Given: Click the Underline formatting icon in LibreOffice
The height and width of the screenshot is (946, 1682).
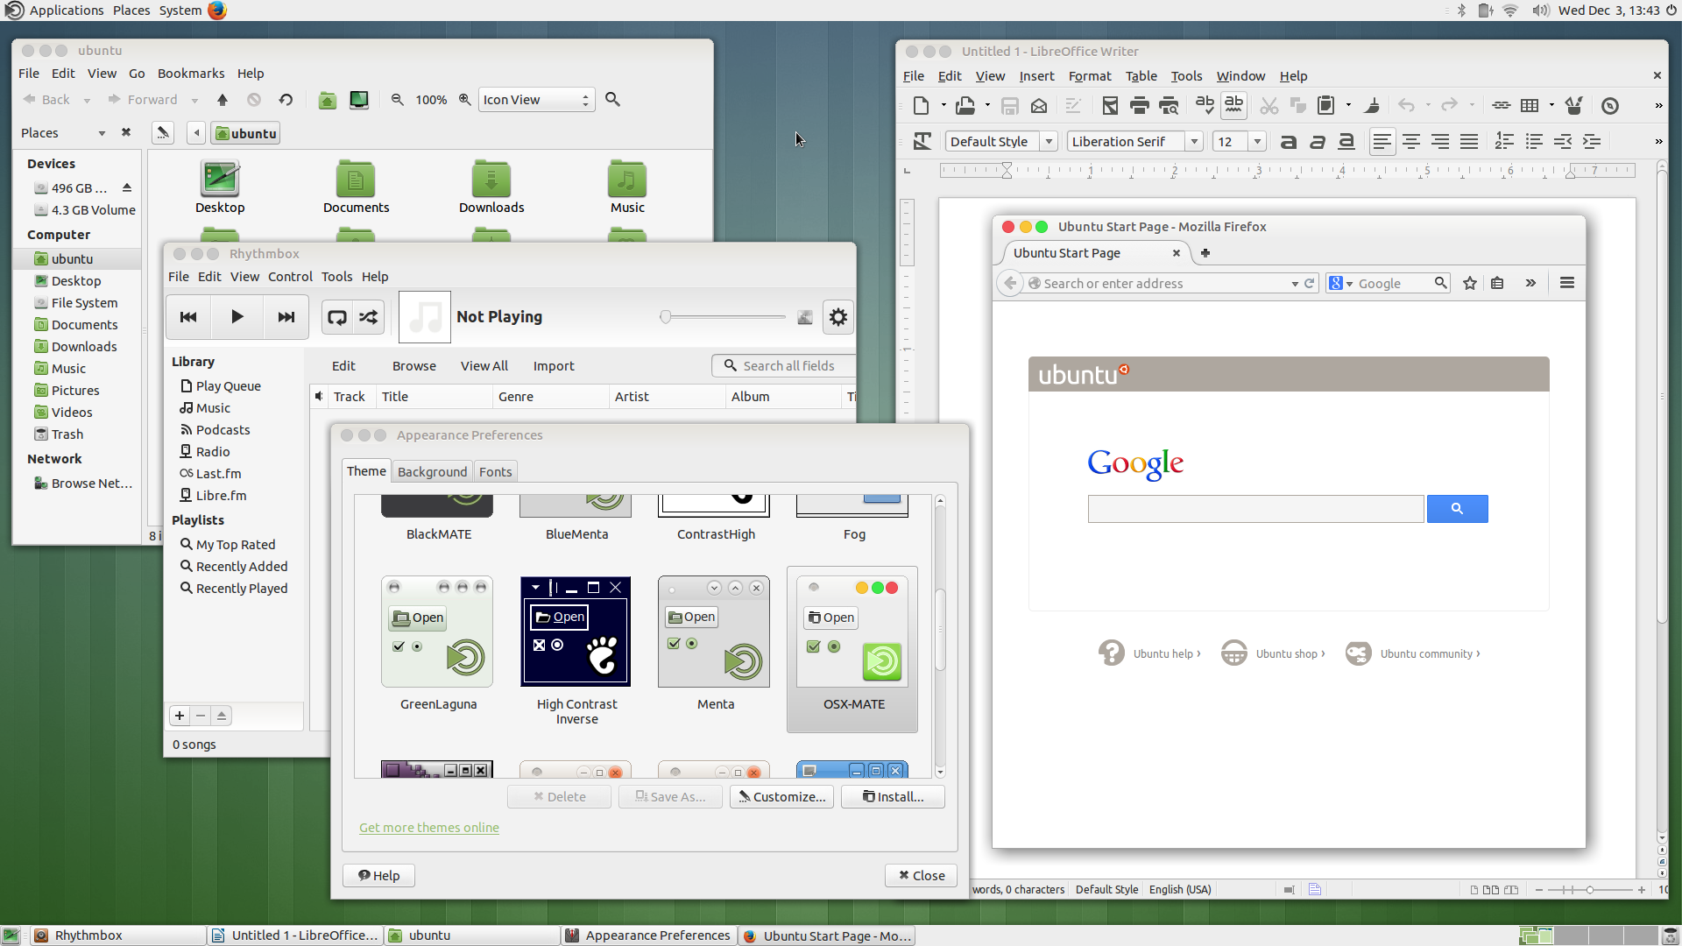Looking at the screenshot, I should 1346,141.
